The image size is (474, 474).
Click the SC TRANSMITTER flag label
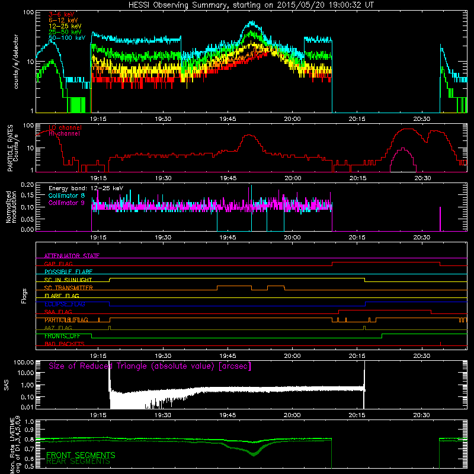(68, 288)
